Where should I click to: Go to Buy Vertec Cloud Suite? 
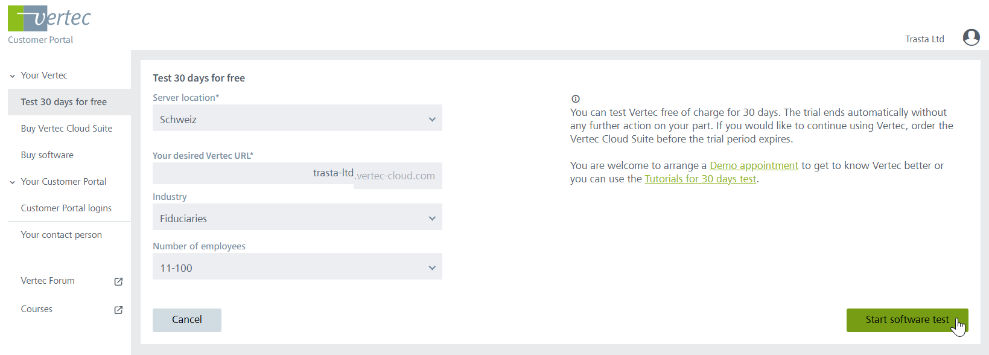tap(66, 129)
